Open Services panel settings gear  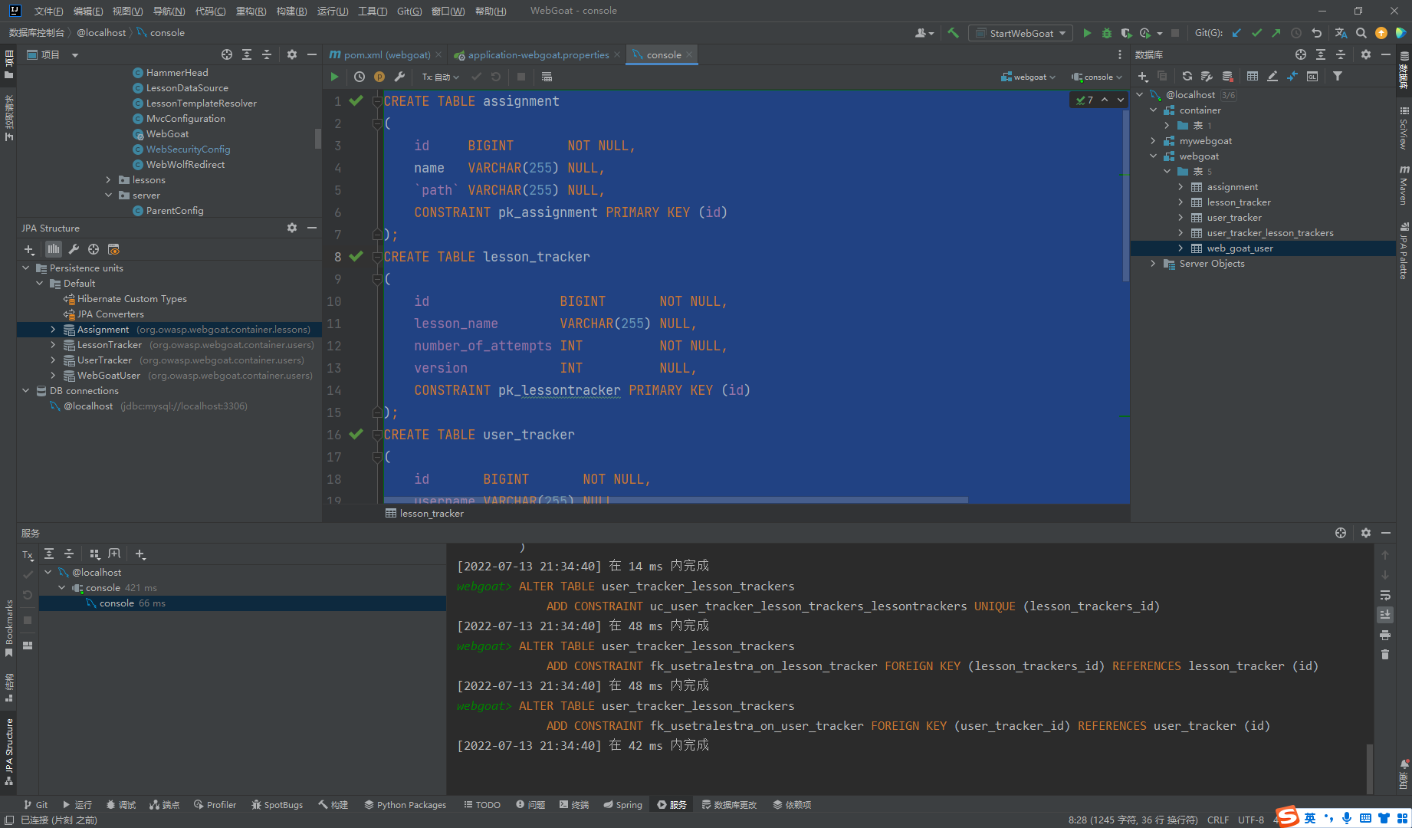point(1366,533)
